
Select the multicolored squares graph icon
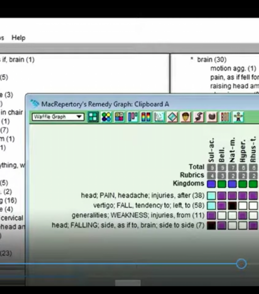pos(119,117)
